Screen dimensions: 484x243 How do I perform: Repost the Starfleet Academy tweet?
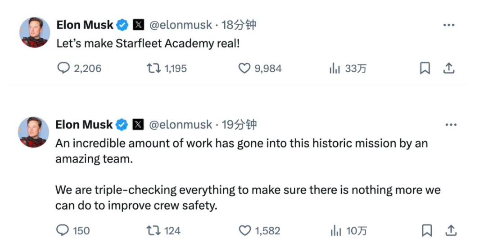point(153,68)
